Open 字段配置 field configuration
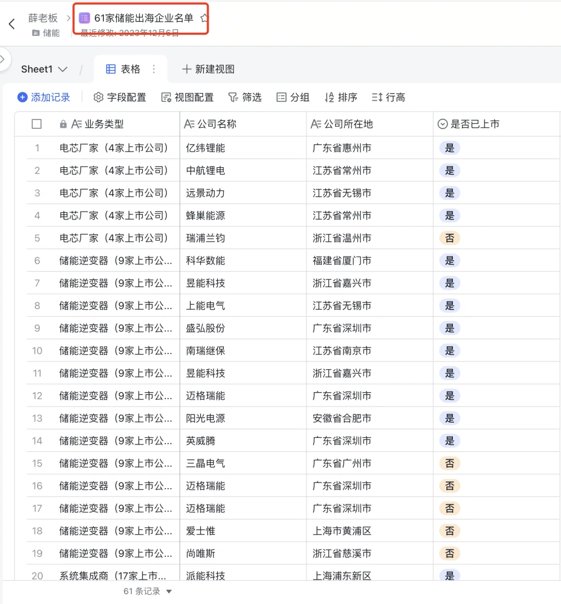Screen dimensions: 561x604 pos(119,97)
